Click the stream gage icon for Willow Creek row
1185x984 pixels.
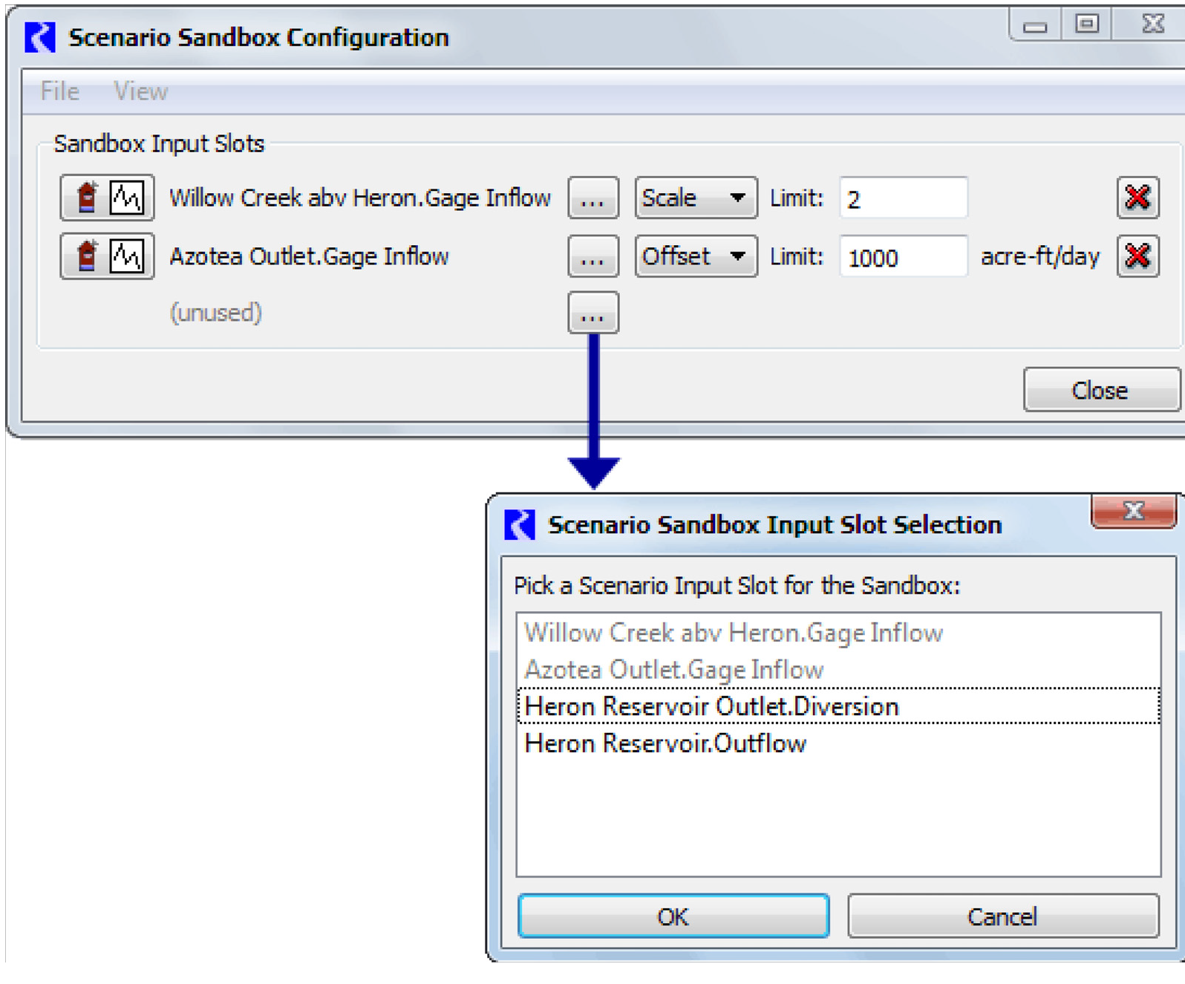point(88,198)
